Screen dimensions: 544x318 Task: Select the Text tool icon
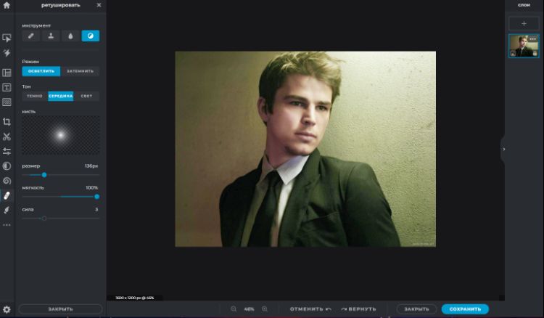click(7, 87)
